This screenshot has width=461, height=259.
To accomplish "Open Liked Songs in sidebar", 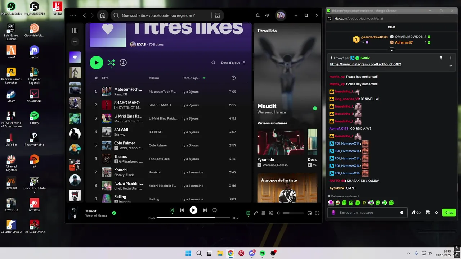I will coord(75,57).
